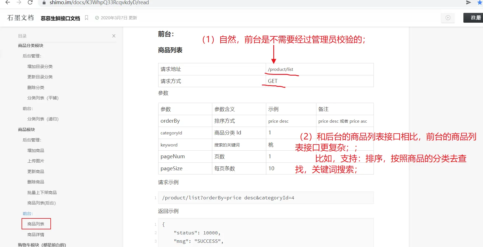483x247 pixels.
Task: Open 商品列表(后台) outline entry
Action: point(41,203)
